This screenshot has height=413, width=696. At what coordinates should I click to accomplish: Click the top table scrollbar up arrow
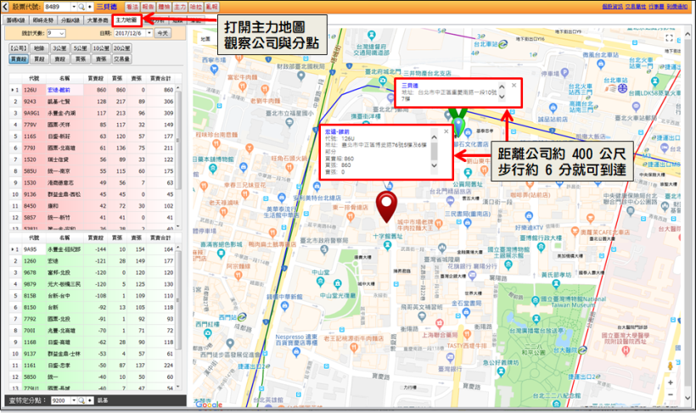coord(178,88)
